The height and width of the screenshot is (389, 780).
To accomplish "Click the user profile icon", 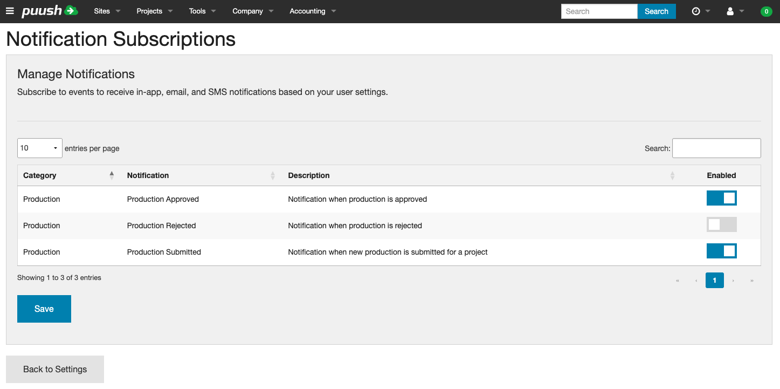I will pyautogui.click(x=730, y=11).
